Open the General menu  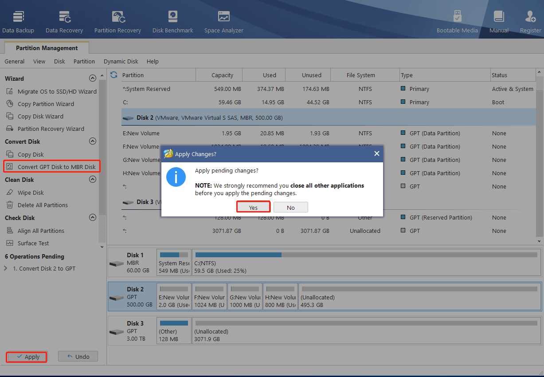point(15,61)
